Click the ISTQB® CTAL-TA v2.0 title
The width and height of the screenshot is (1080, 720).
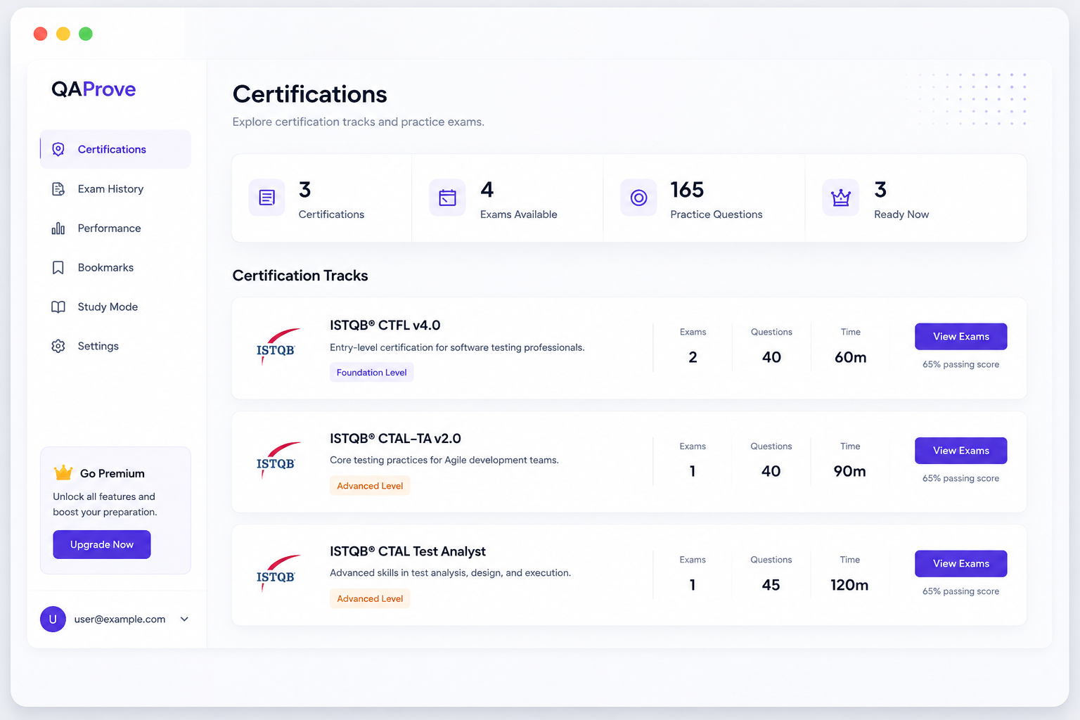pyautogui.click(x=395, y=439)
